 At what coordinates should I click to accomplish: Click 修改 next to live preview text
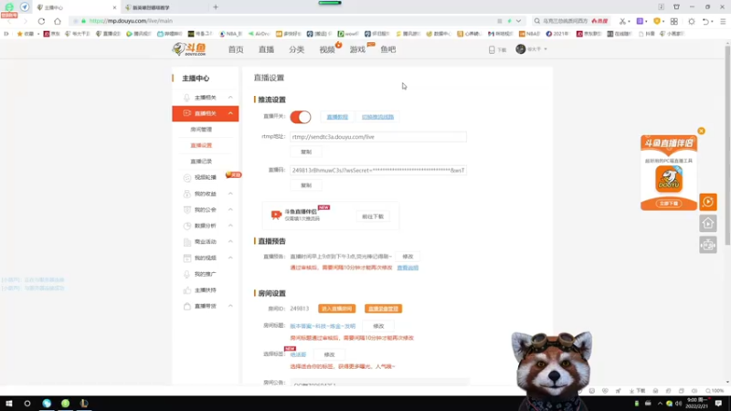[408, 257]
